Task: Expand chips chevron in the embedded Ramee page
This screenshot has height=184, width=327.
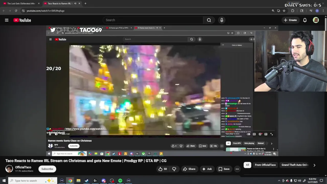Action: (272, 143)
